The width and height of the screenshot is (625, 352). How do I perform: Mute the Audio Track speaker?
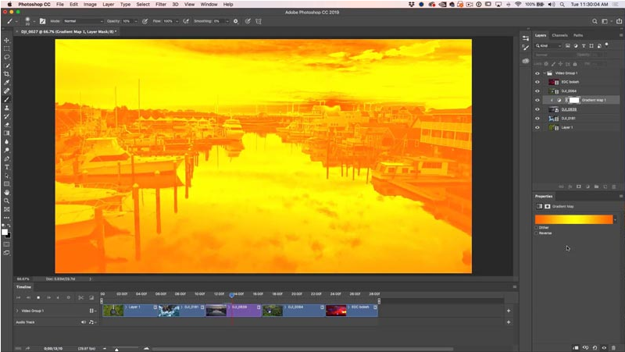tap(84, 322)
